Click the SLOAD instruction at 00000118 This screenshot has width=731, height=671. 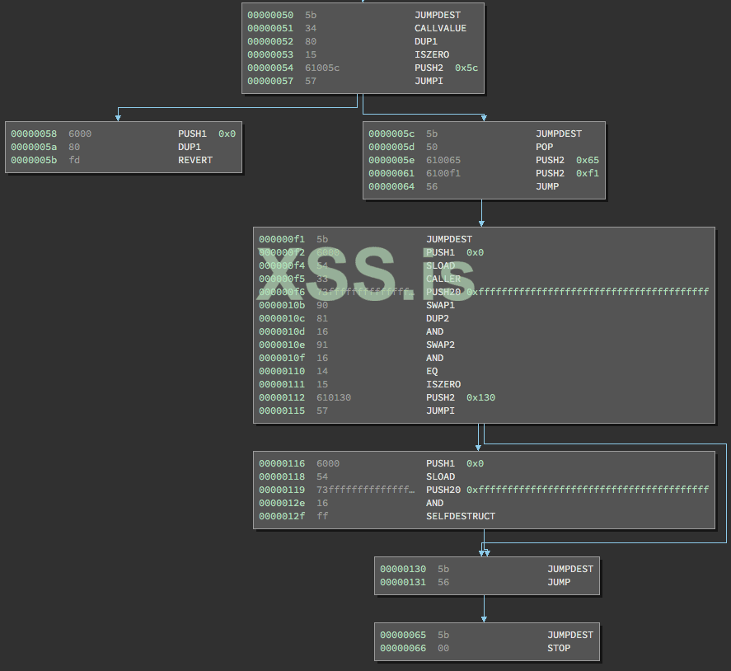click(440, 476)
